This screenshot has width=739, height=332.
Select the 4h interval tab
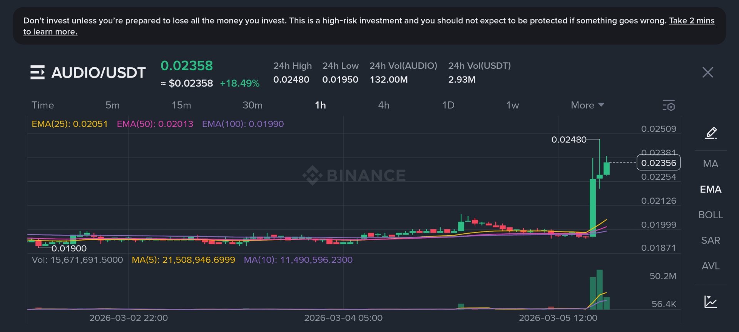click(383, 105)
